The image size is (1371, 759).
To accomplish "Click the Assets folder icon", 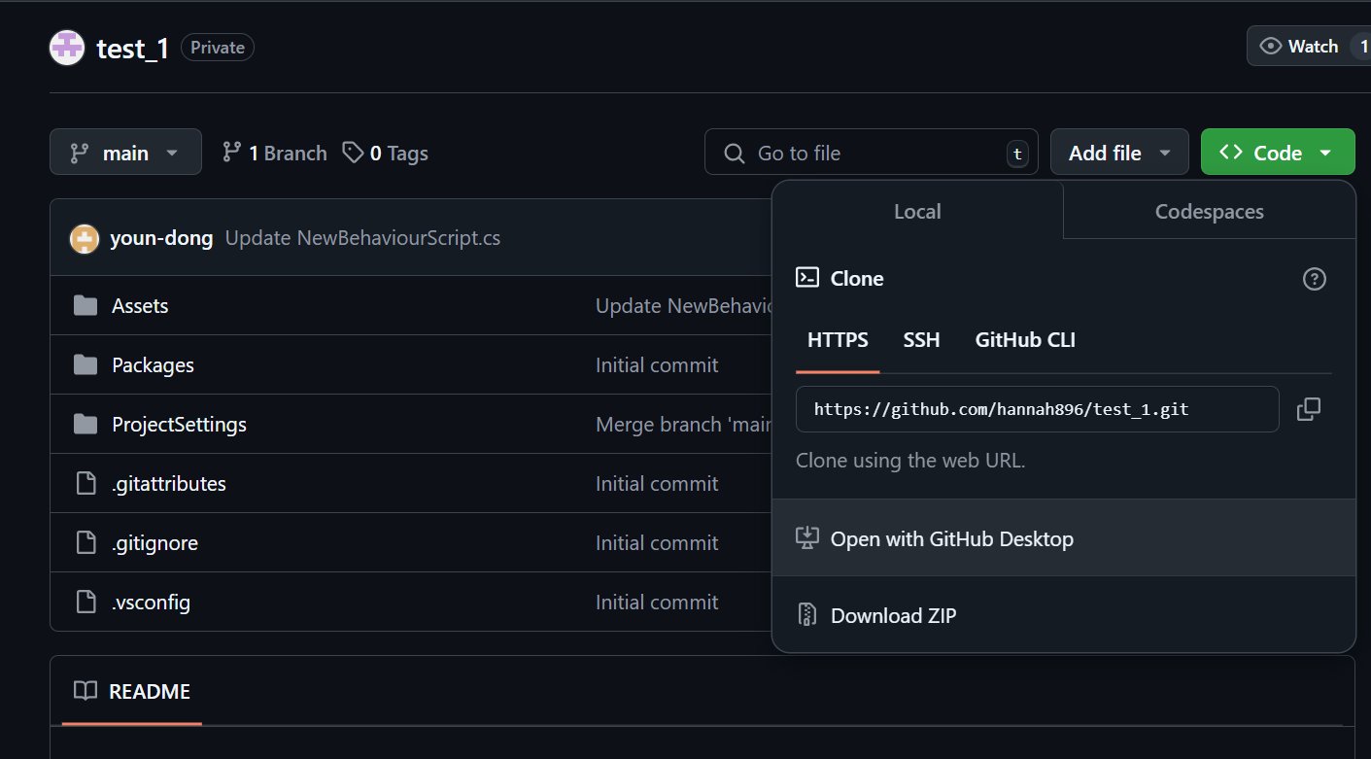I will tap(86, 306).
